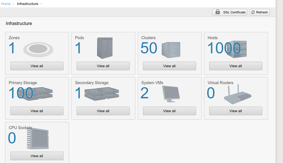
Task: Click the Hosts count 1000
Action: [x=224, y=48]
